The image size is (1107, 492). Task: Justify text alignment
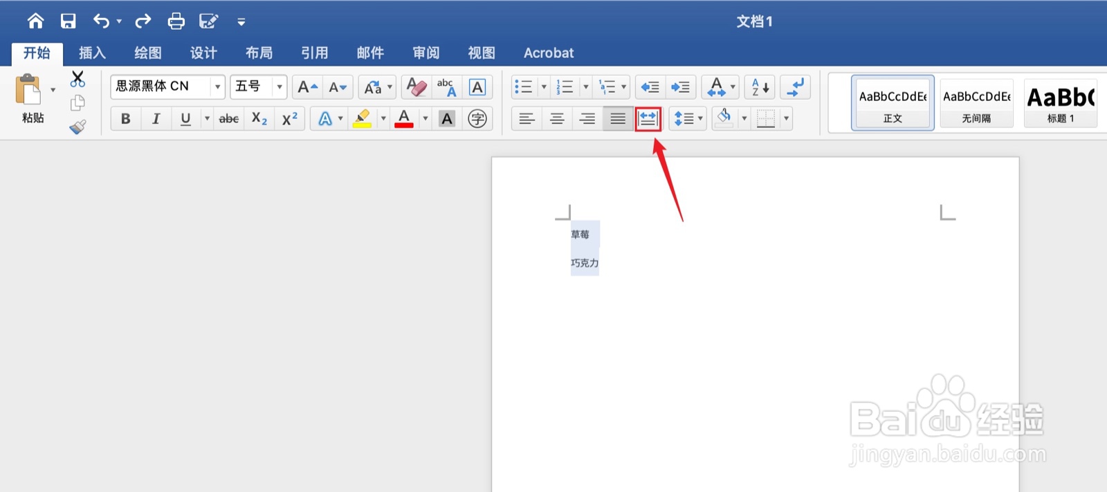618,119
